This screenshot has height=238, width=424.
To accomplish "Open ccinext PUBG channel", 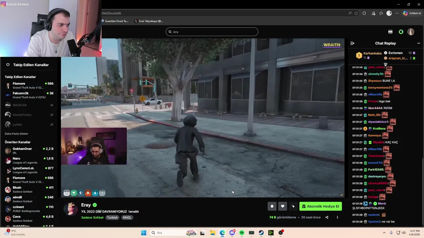I will 29,209.
